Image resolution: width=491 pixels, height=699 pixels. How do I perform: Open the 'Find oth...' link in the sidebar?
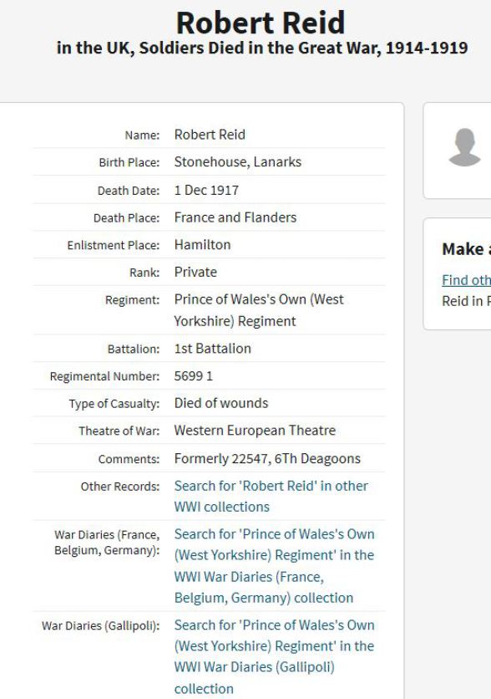click(466, 280)
